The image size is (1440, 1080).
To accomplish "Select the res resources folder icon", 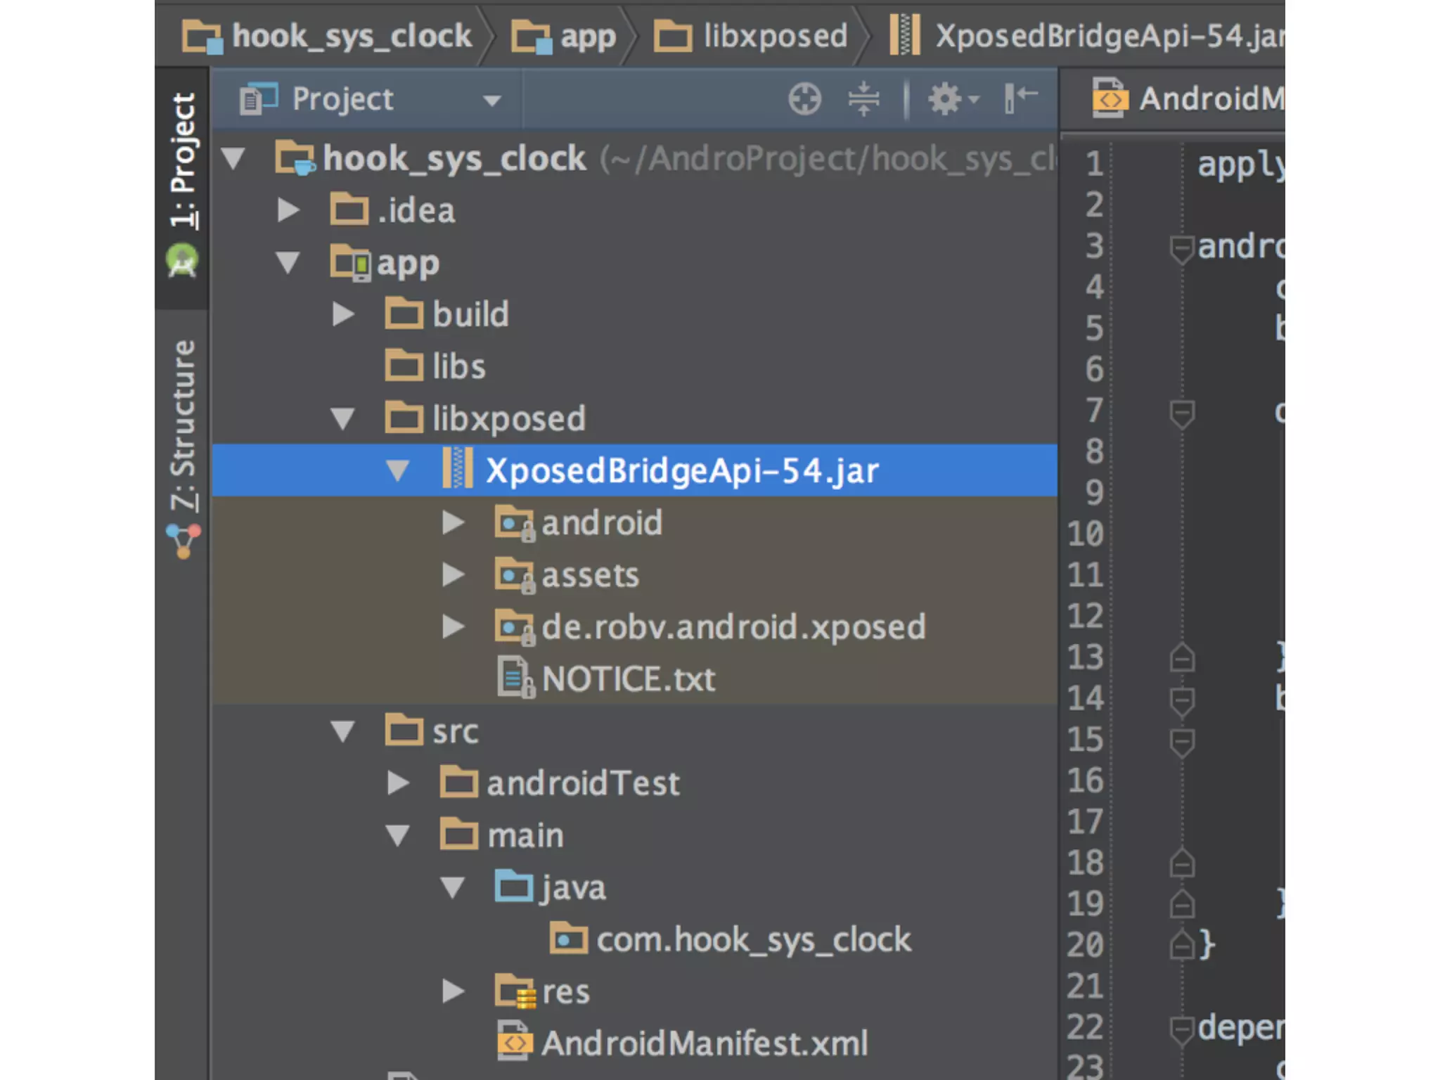I will (x=515, y=991).
